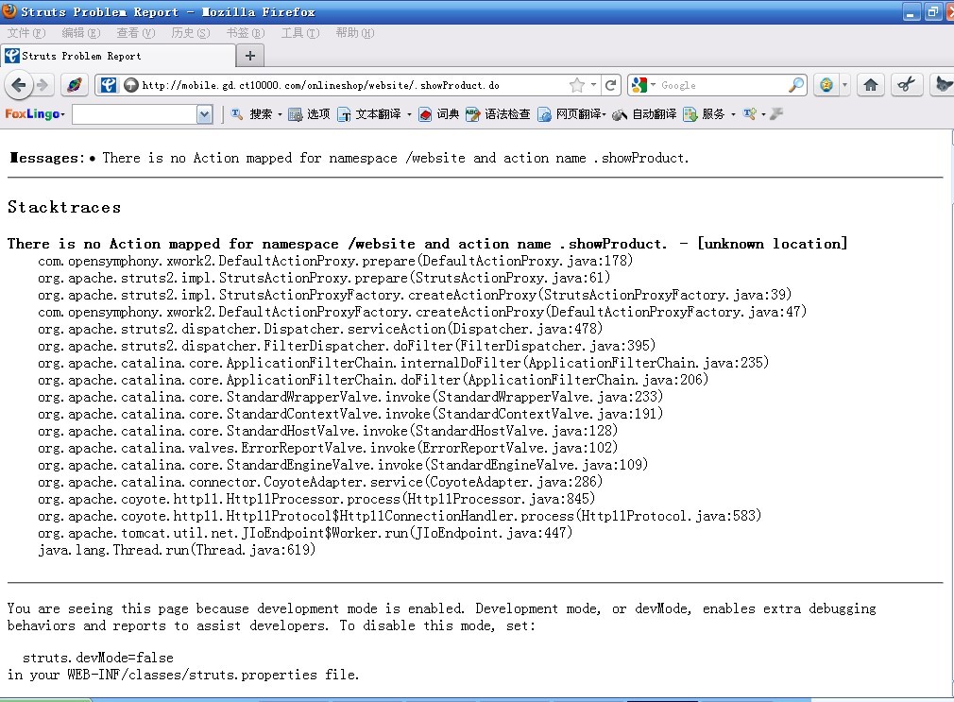Click the China Telecom site identity icon
Image resolution: width=954 pixels, height=702 pixels.
click(109, 85)
